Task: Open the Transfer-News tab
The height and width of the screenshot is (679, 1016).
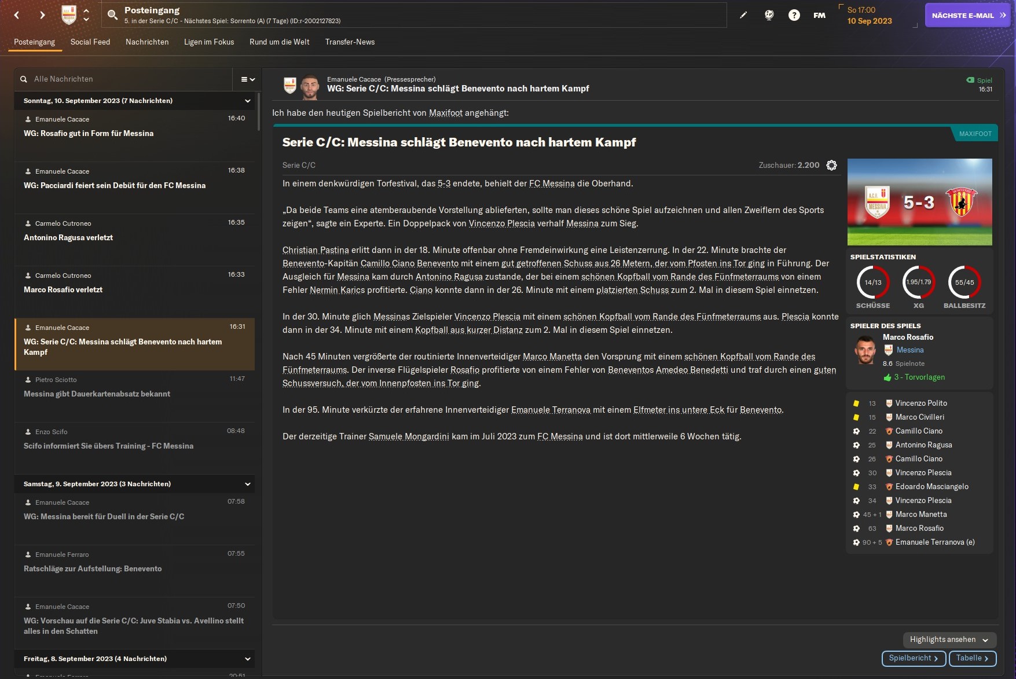Action: pos(350,42)
